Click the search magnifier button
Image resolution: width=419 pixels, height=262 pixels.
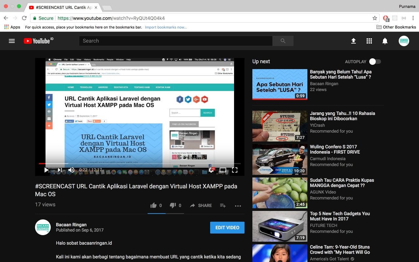(x=283, y=41)
